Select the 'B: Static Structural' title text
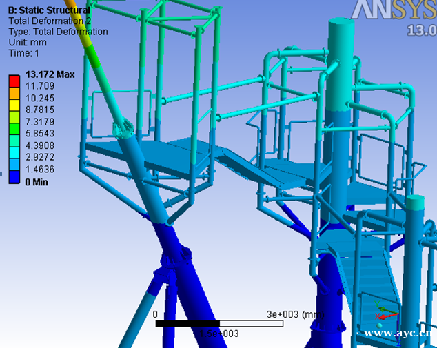The width and height of the screenshot is (437, 348). click(48, 10)
